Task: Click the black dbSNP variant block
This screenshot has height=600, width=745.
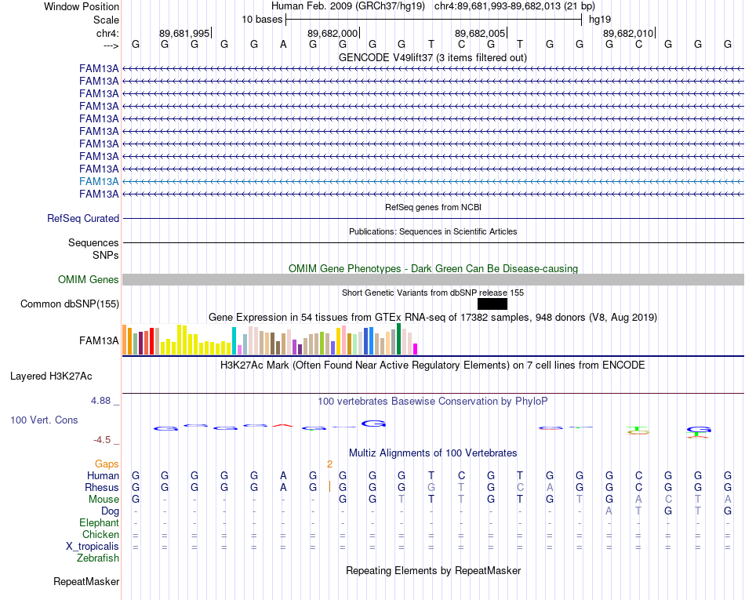Action: click(x=492, y=304)
